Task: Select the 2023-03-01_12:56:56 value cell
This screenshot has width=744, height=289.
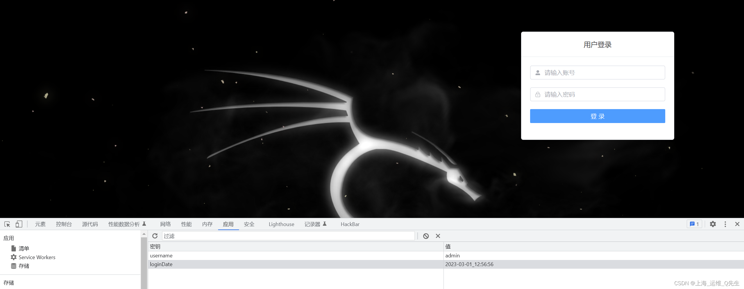Action: 594,264
